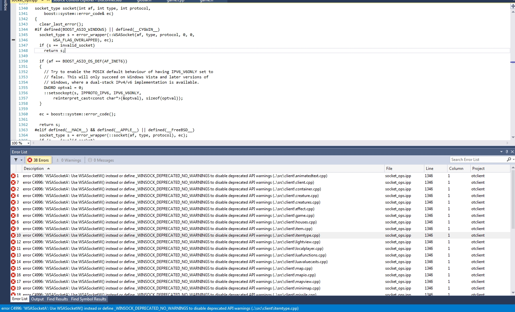The height and width of the screenshot is (312, 515).
Task: Click the error icon for itemtype.cpp row
Action: [13, 235]
